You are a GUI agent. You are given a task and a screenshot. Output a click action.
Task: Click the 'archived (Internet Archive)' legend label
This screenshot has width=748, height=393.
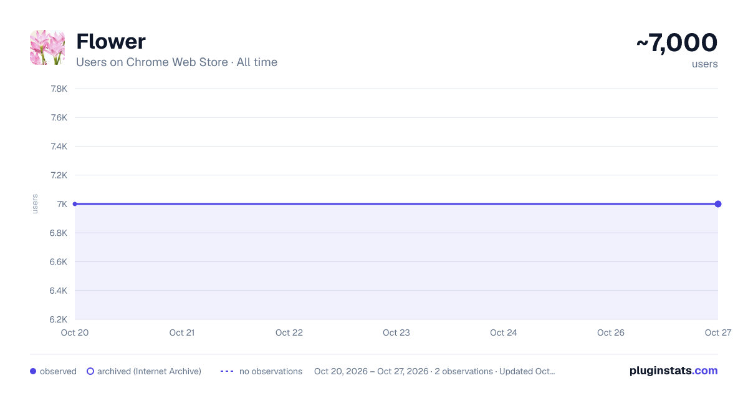149,371
